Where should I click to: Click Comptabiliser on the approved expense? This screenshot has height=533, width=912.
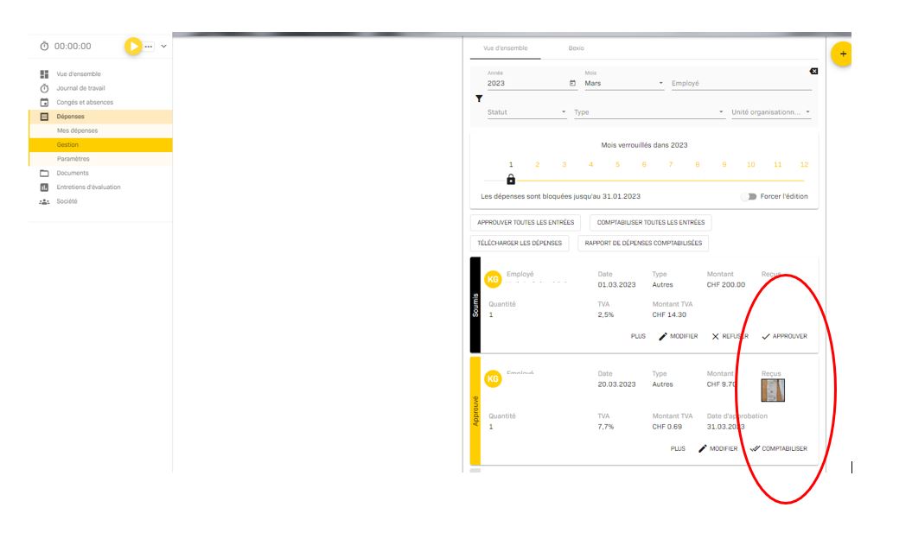click(779, 448)
